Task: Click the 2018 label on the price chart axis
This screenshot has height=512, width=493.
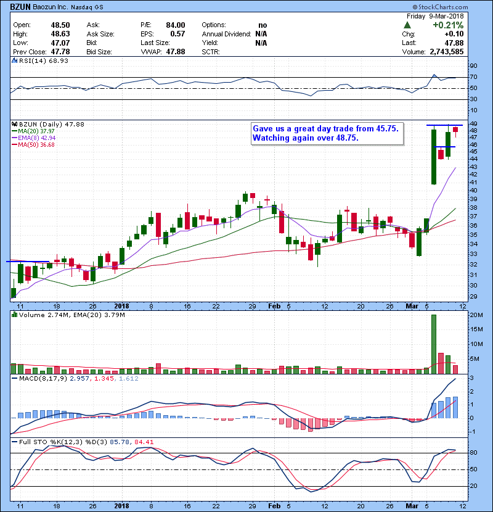Action: coord(121,307)
